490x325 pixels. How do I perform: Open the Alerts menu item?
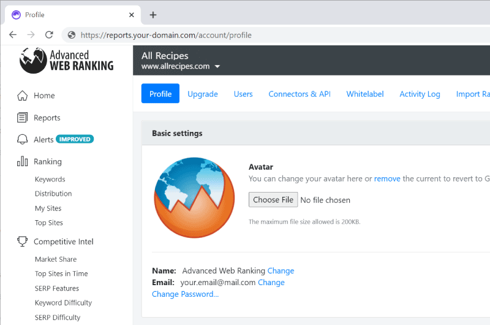43,140
